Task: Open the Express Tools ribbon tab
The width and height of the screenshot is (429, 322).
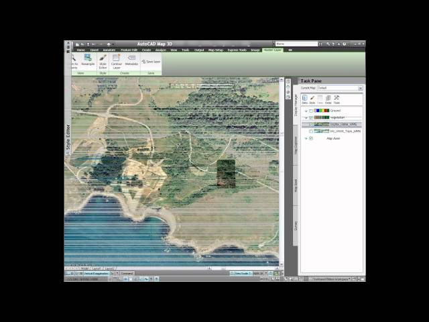Action: click(237, 50)
